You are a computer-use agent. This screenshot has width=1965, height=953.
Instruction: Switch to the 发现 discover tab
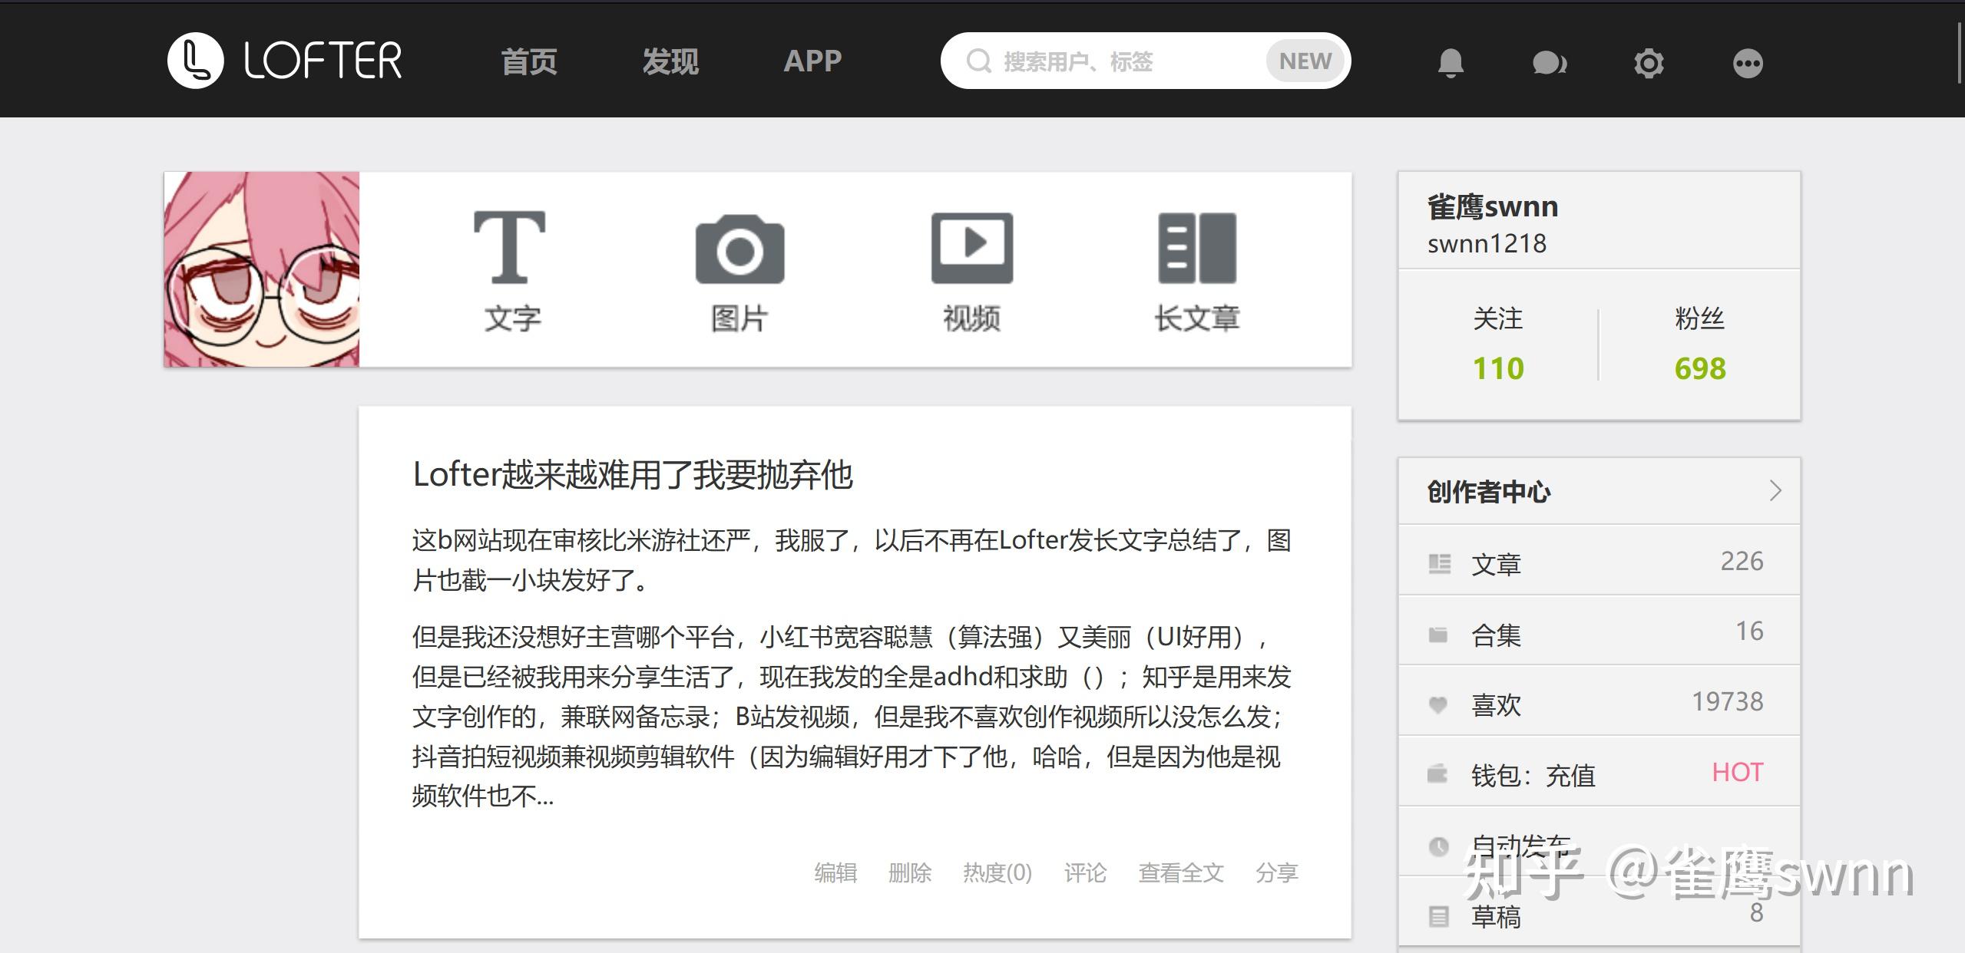point(670,61)
